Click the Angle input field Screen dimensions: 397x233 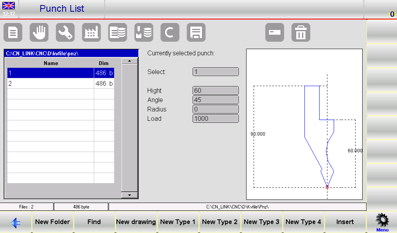[x=215, y=100]
